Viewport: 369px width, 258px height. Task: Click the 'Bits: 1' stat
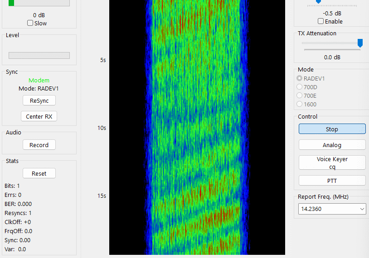[x=12, y=186]
